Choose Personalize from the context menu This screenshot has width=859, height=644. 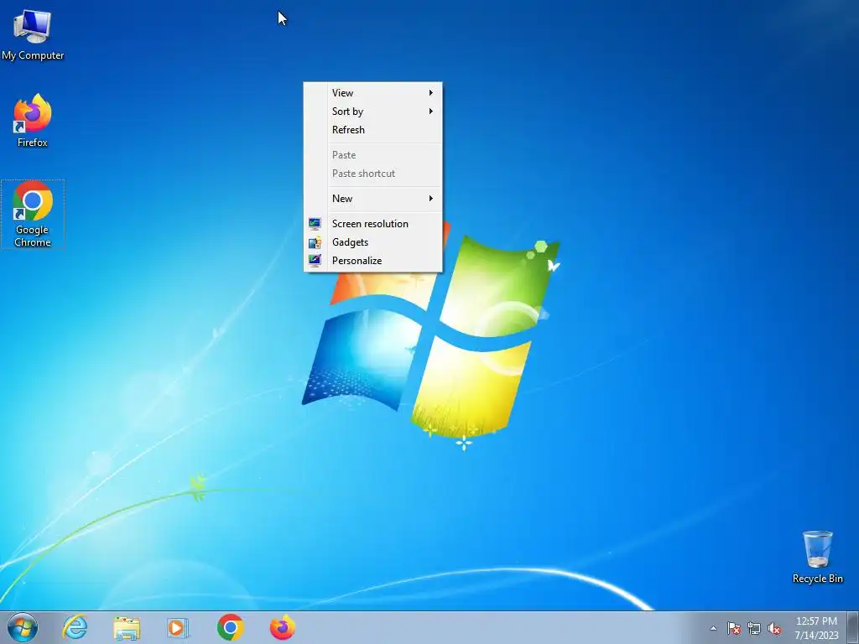[x=373, y=261]
